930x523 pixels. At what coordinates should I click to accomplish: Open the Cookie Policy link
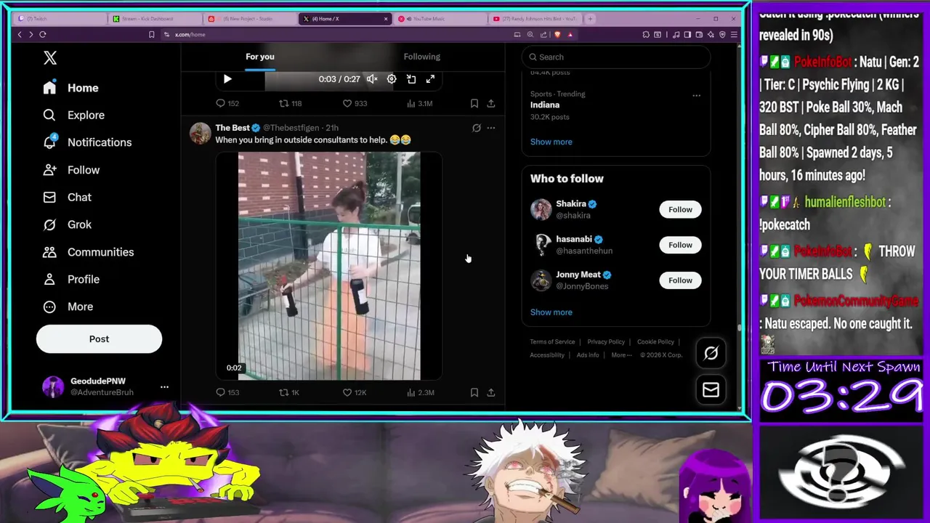(655, 341)
